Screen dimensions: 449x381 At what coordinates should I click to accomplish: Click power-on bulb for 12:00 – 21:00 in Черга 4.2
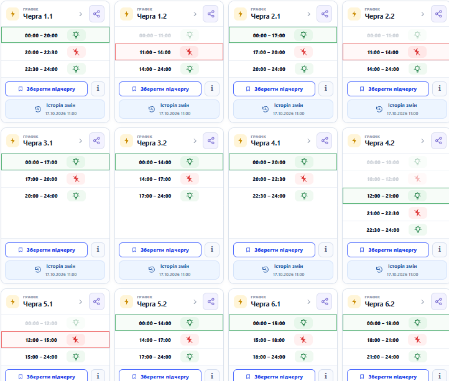point(417,196)
